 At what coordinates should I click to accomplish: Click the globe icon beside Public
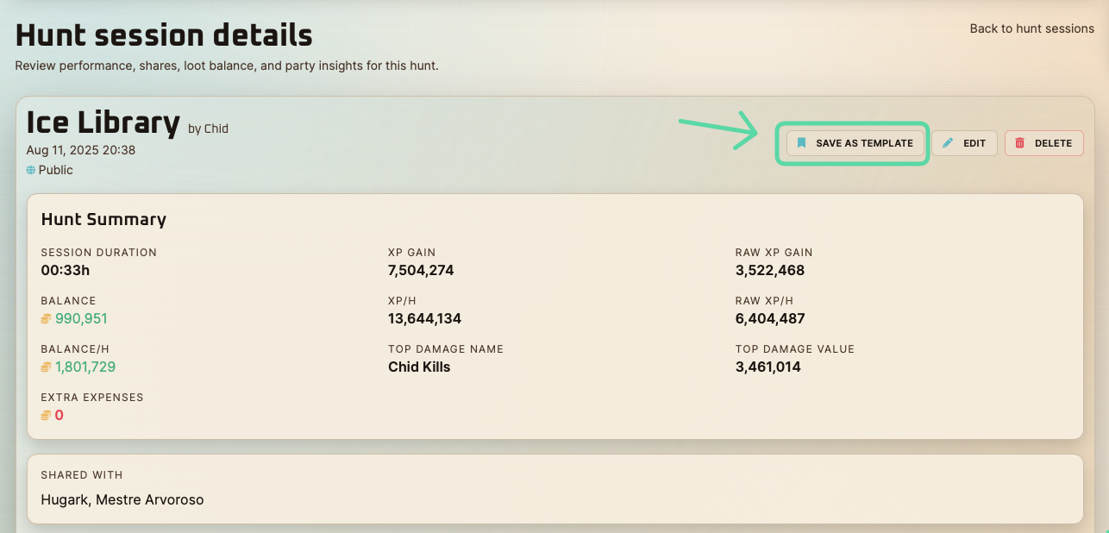tap(31, 171)
